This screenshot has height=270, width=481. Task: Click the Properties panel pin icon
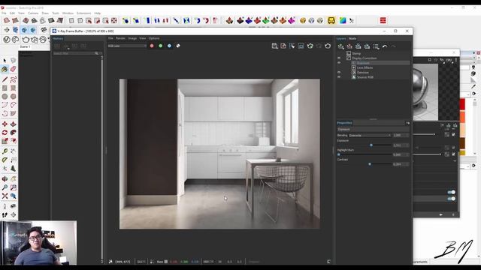[407, 123]
